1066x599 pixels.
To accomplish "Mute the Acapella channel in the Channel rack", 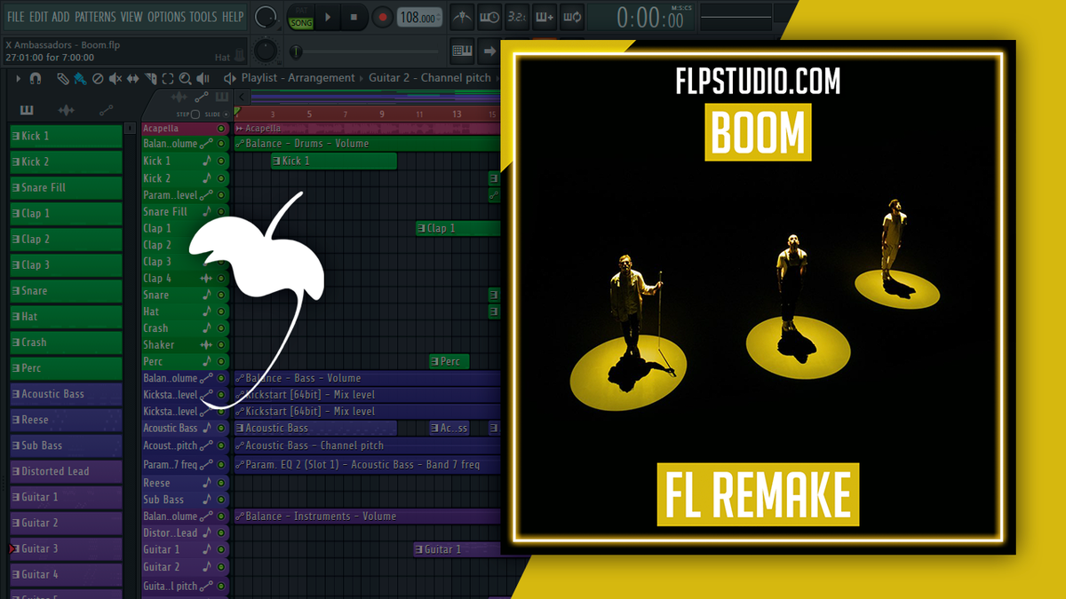I will pyautogui.click(x=221, y=129).
